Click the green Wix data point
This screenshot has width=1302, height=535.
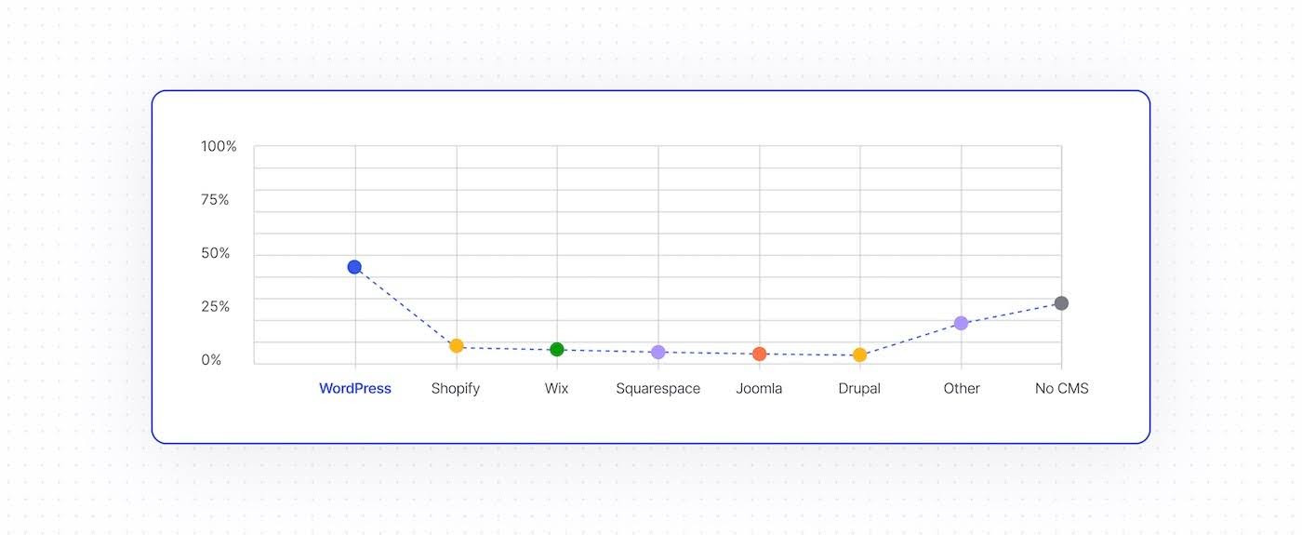point(557,349)
